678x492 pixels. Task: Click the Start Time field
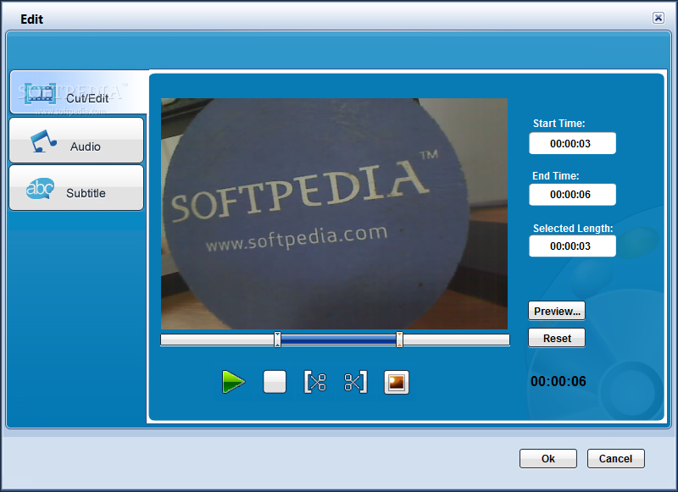(572, 143)
